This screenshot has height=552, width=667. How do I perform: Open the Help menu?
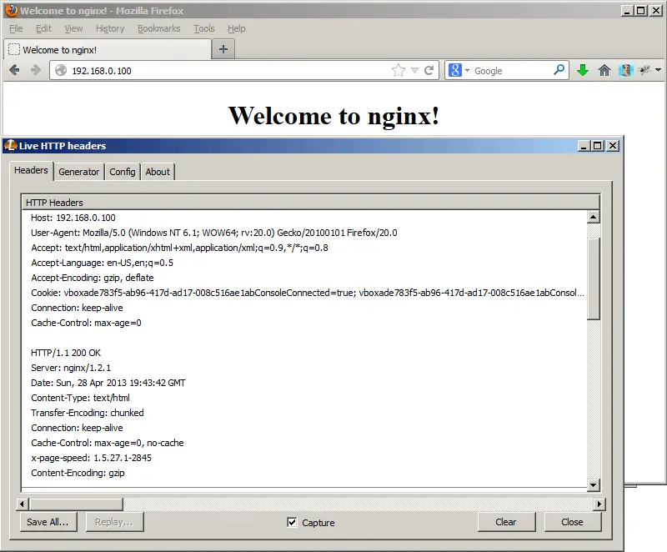(237, 28)
